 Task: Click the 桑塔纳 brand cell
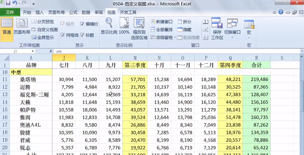31,79
